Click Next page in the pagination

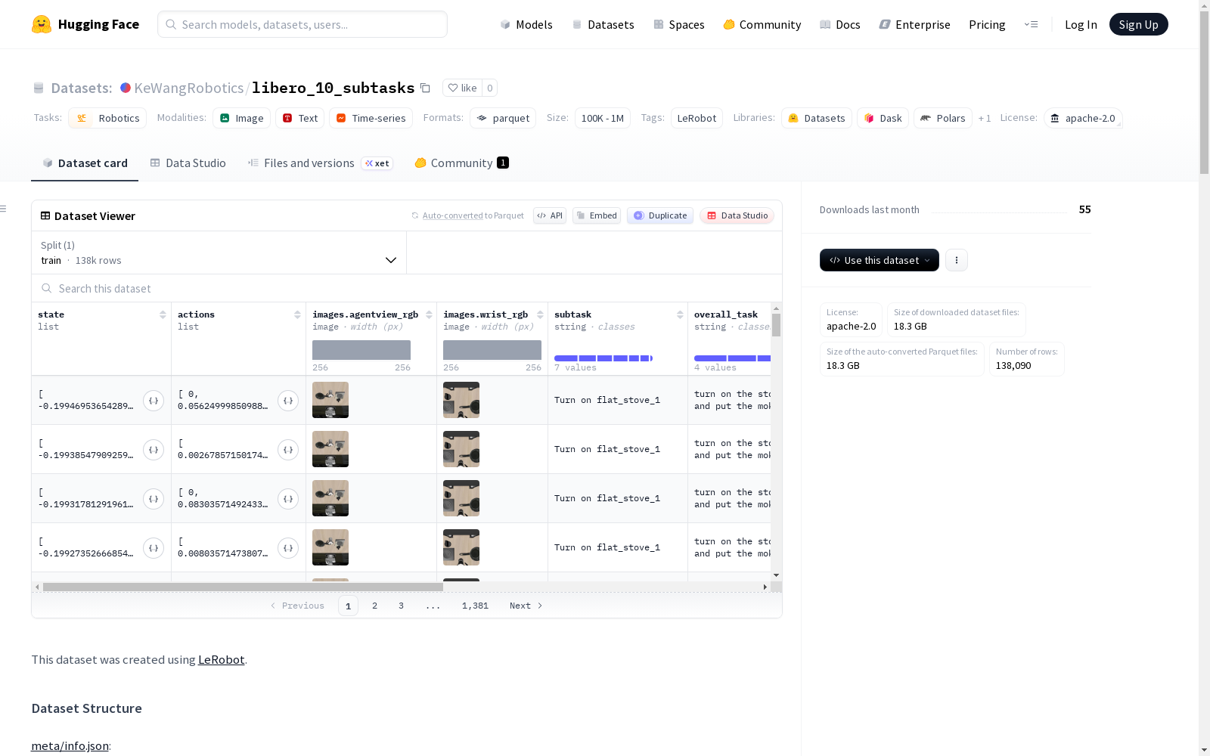(526, 606)
